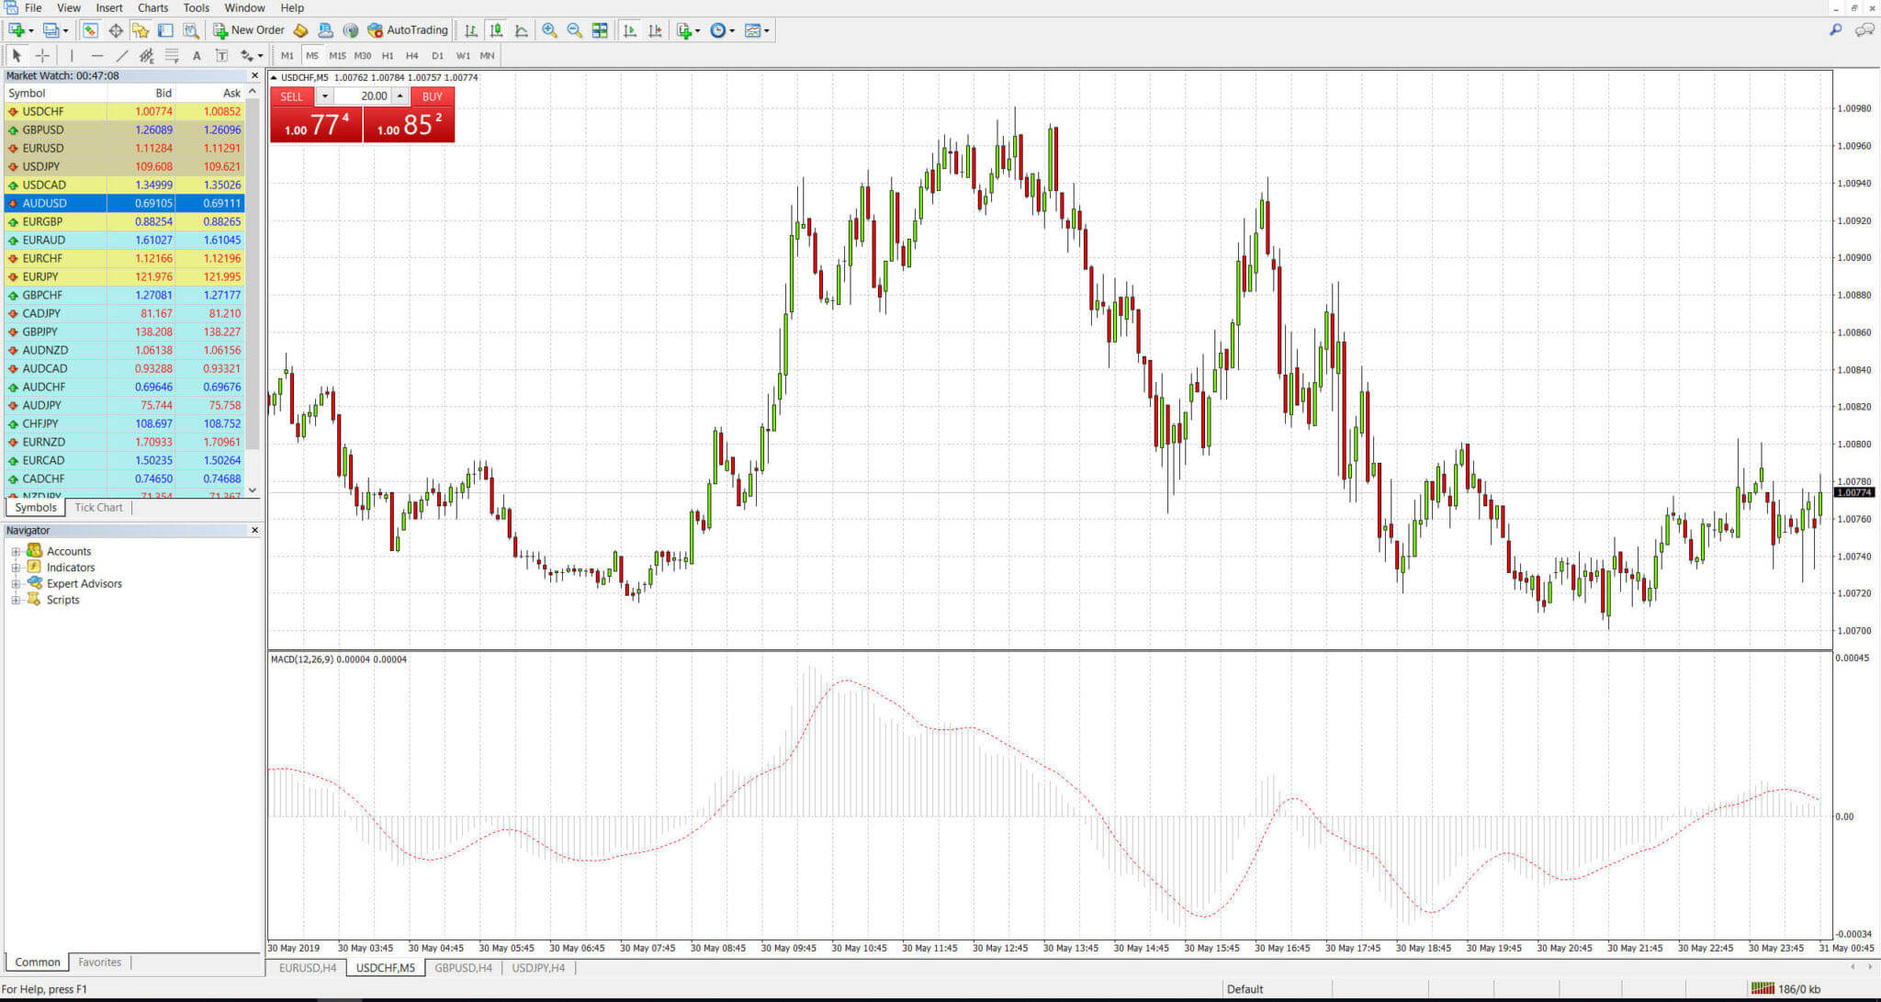Expand the Expert Advisors section in Navigator

[x=11, y=584]
